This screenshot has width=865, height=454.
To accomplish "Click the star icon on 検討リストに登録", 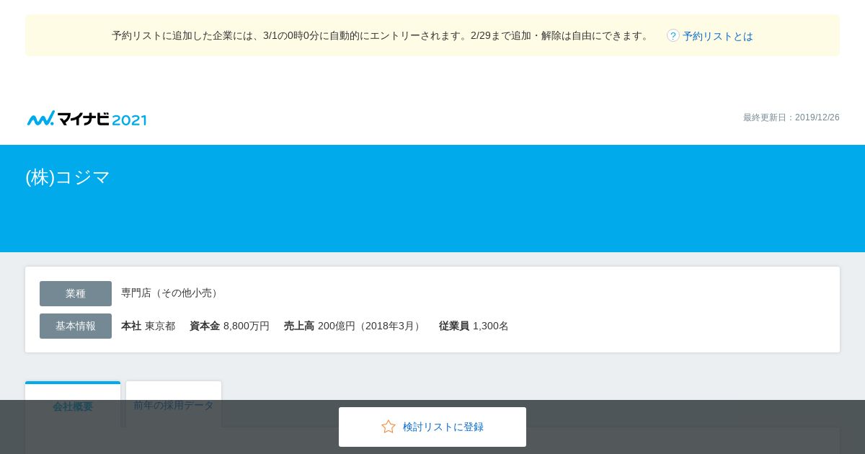I will (389, 427).
